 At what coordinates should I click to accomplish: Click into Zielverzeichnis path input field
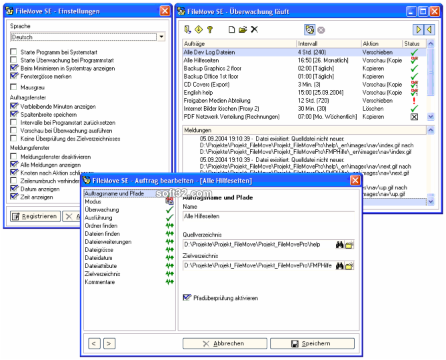(x=259, y=266)
